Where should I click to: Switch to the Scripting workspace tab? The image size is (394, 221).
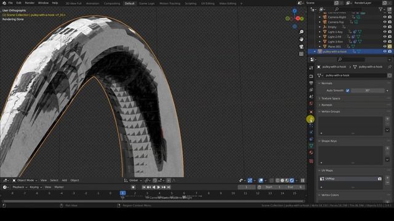(190, 4)
